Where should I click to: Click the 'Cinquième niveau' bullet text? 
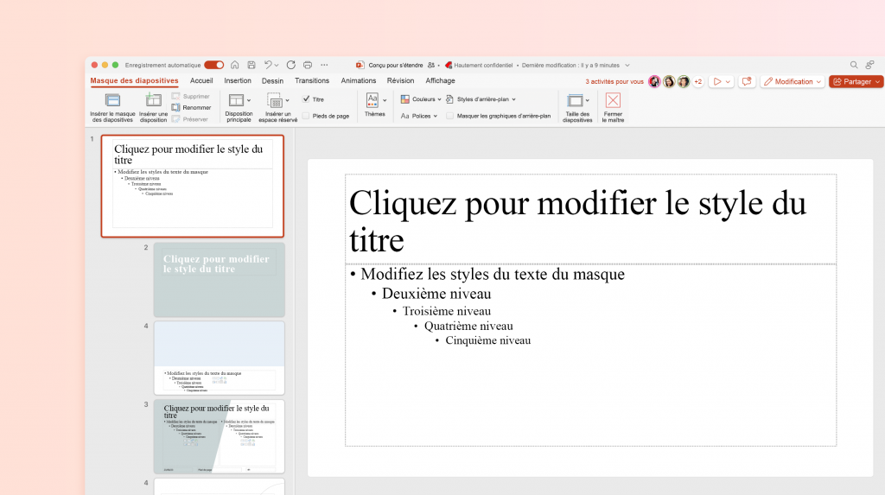487,340
